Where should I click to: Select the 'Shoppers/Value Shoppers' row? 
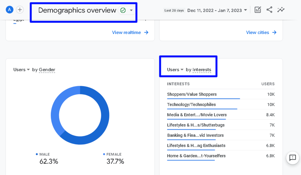pyautogui.click(x=221, y=94)
